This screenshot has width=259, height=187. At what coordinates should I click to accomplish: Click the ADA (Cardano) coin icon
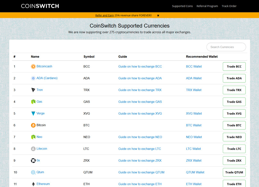33,78
